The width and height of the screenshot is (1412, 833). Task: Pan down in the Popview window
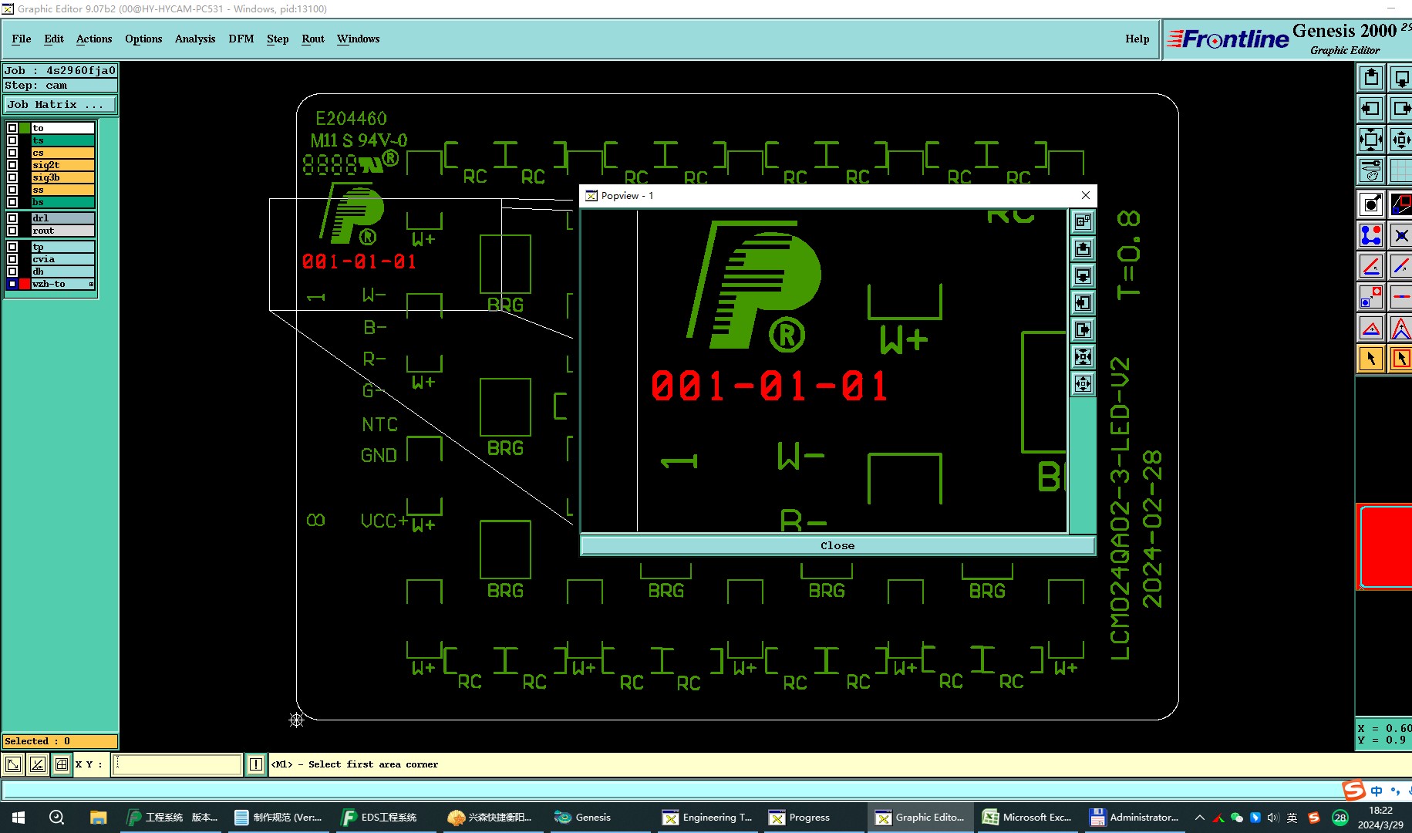1083,276
